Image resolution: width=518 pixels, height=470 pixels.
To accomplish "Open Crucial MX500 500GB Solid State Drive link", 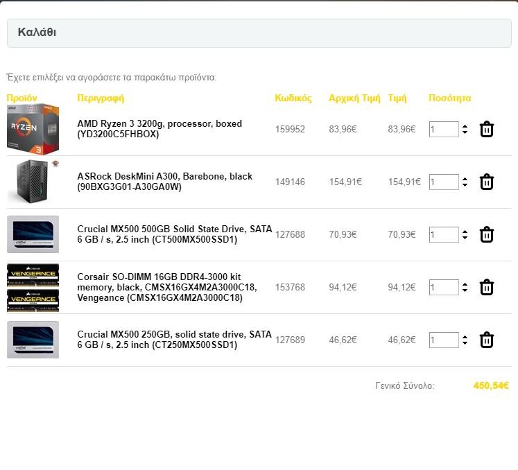I will (175, 234).
